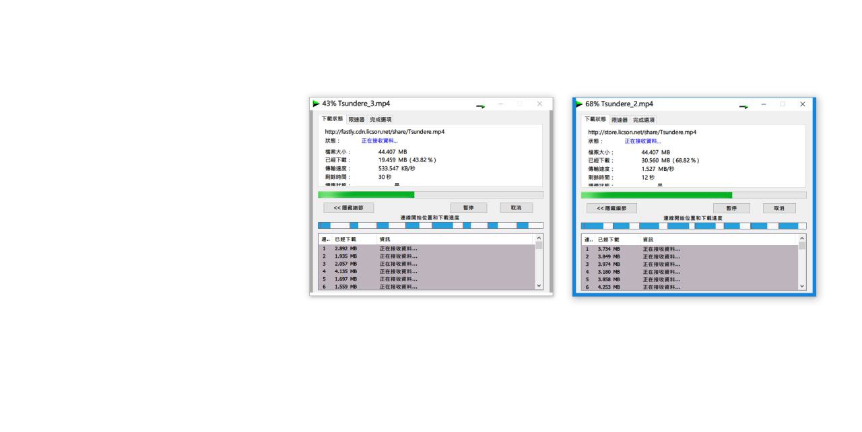The width and height of the screenshot is (862, 432).
Task: Click the green IDM icon of Tsundere_3.mp4 window
Action: 316,104
